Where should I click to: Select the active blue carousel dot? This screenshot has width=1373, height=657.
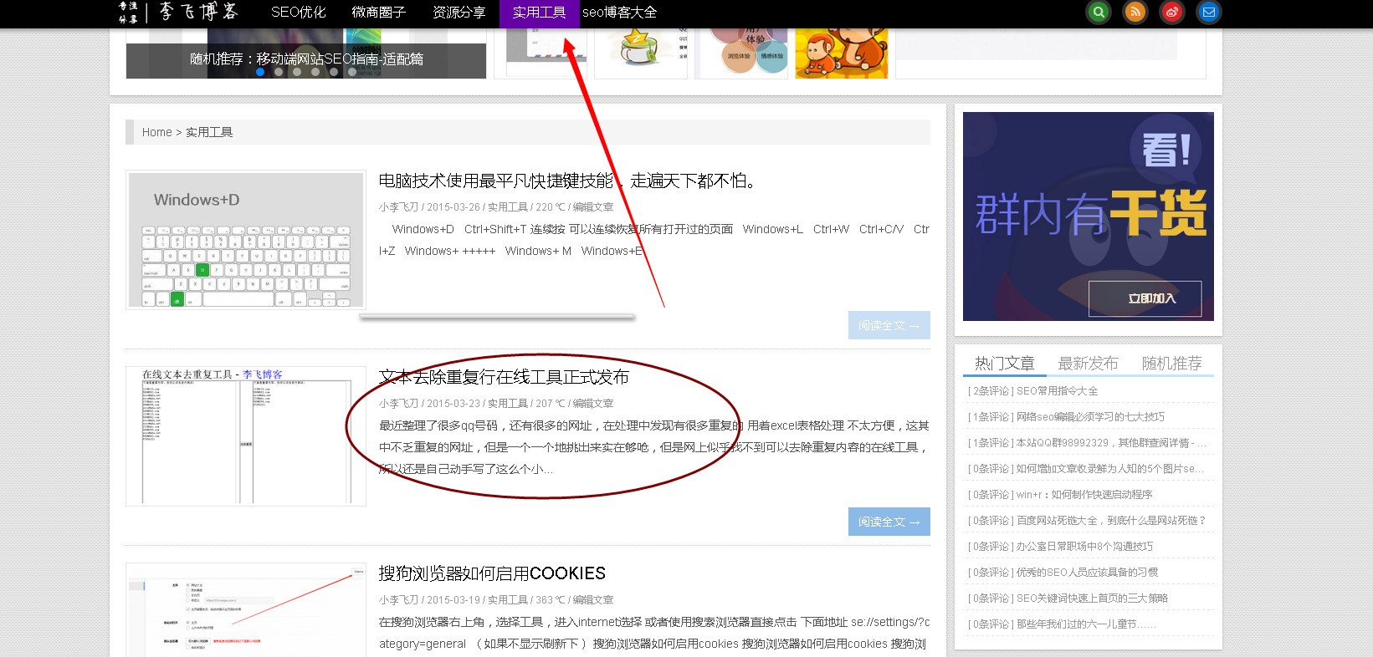pos(260,72)
